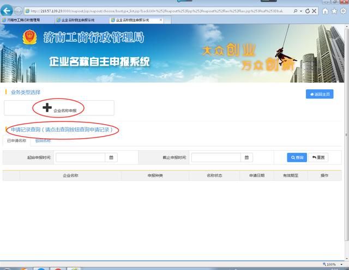Click the 100% zoom level indicator

point(329,265)
